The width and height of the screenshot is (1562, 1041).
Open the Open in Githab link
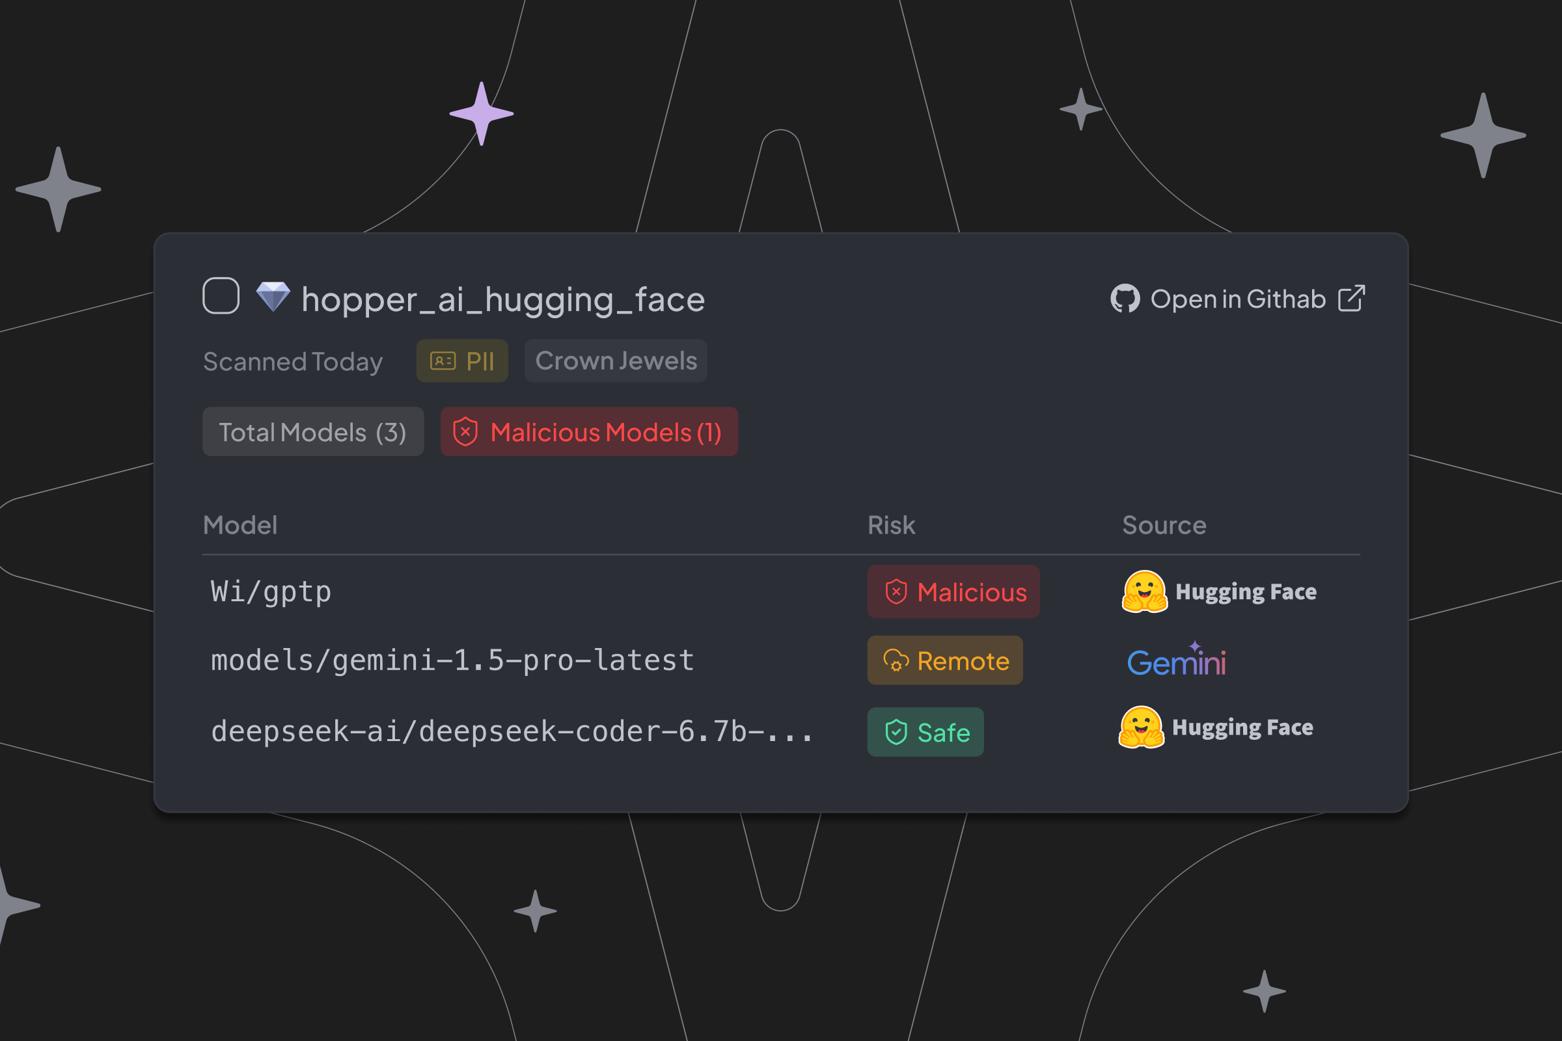[x=1238, y=299]
